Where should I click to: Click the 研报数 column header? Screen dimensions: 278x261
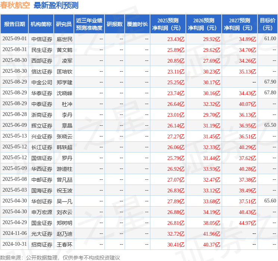click(x=115, y=24)
